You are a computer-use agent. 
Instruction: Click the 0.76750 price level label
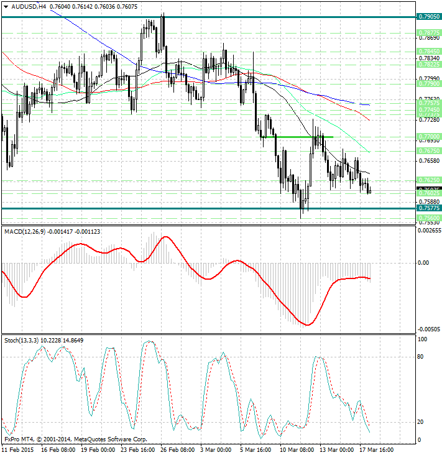coord(430,151)
